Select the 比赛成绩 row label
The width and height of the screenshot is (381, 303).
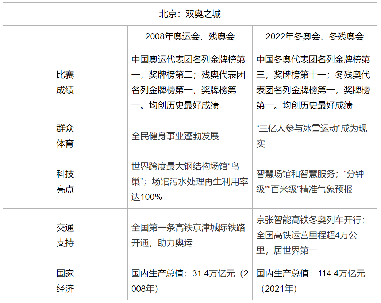pyautogui.click(x=65, y=82)
